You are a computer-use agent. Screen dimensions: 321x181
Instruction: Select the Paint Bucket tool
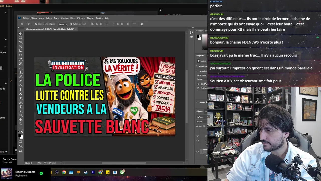point(21,85)
